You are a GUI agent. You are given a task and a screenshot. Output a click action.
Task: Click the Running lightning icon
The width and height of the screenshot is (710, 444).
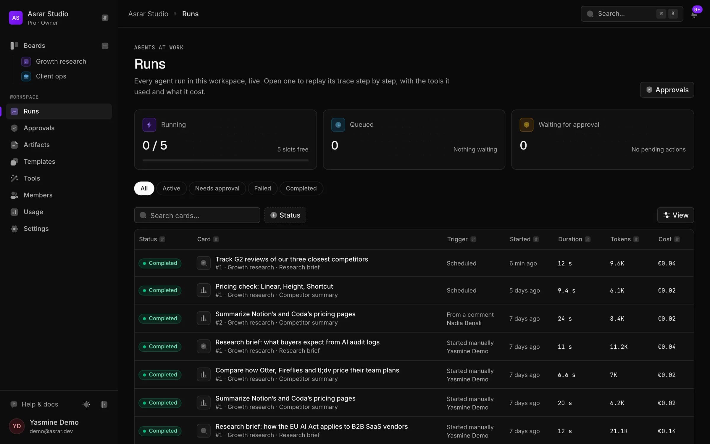pos(149,125)
